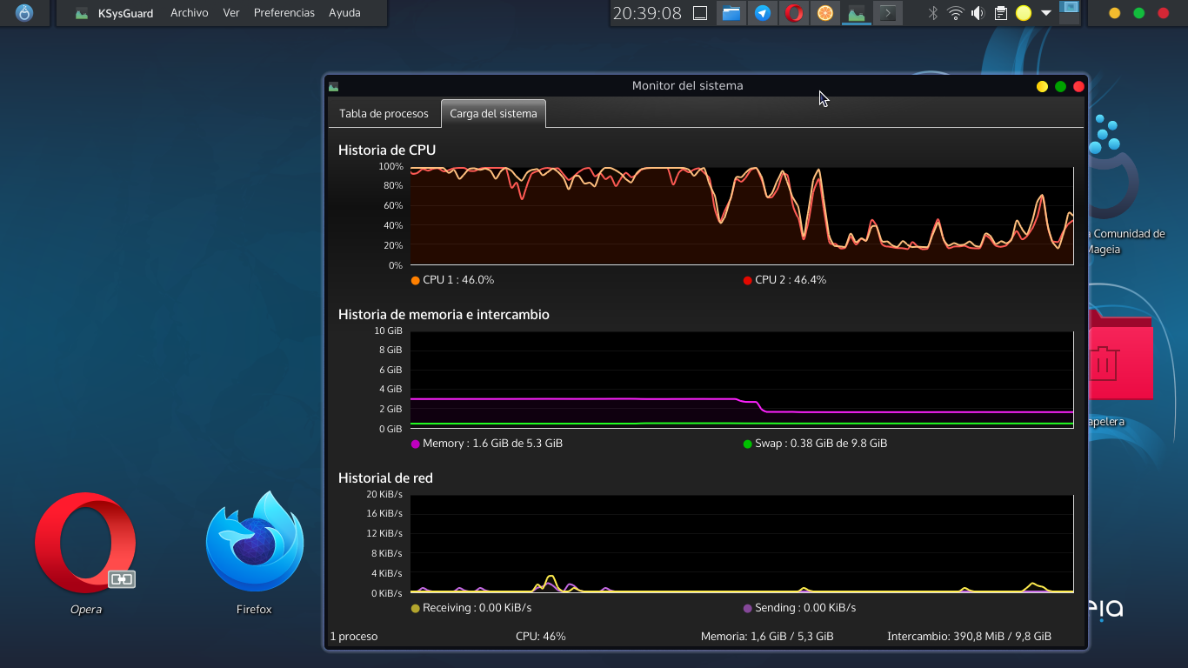Click the Memory magenta legend dot
This screenshot has width=1188, height=668.
tap(415, 444)
